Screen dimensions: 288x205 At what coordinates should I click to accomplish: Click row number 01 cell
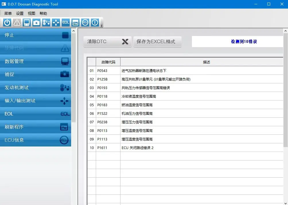92,71
